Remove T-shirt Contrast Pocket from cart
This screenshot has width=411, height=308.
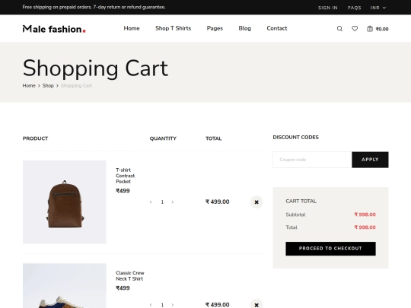[x=256, y=202]
